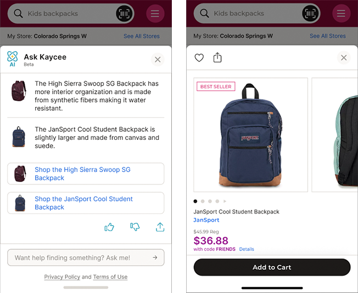The width and height of the screenshot is (358, 293).
Task: Share the JanSport product using share icon
Action: coord(217,58)
